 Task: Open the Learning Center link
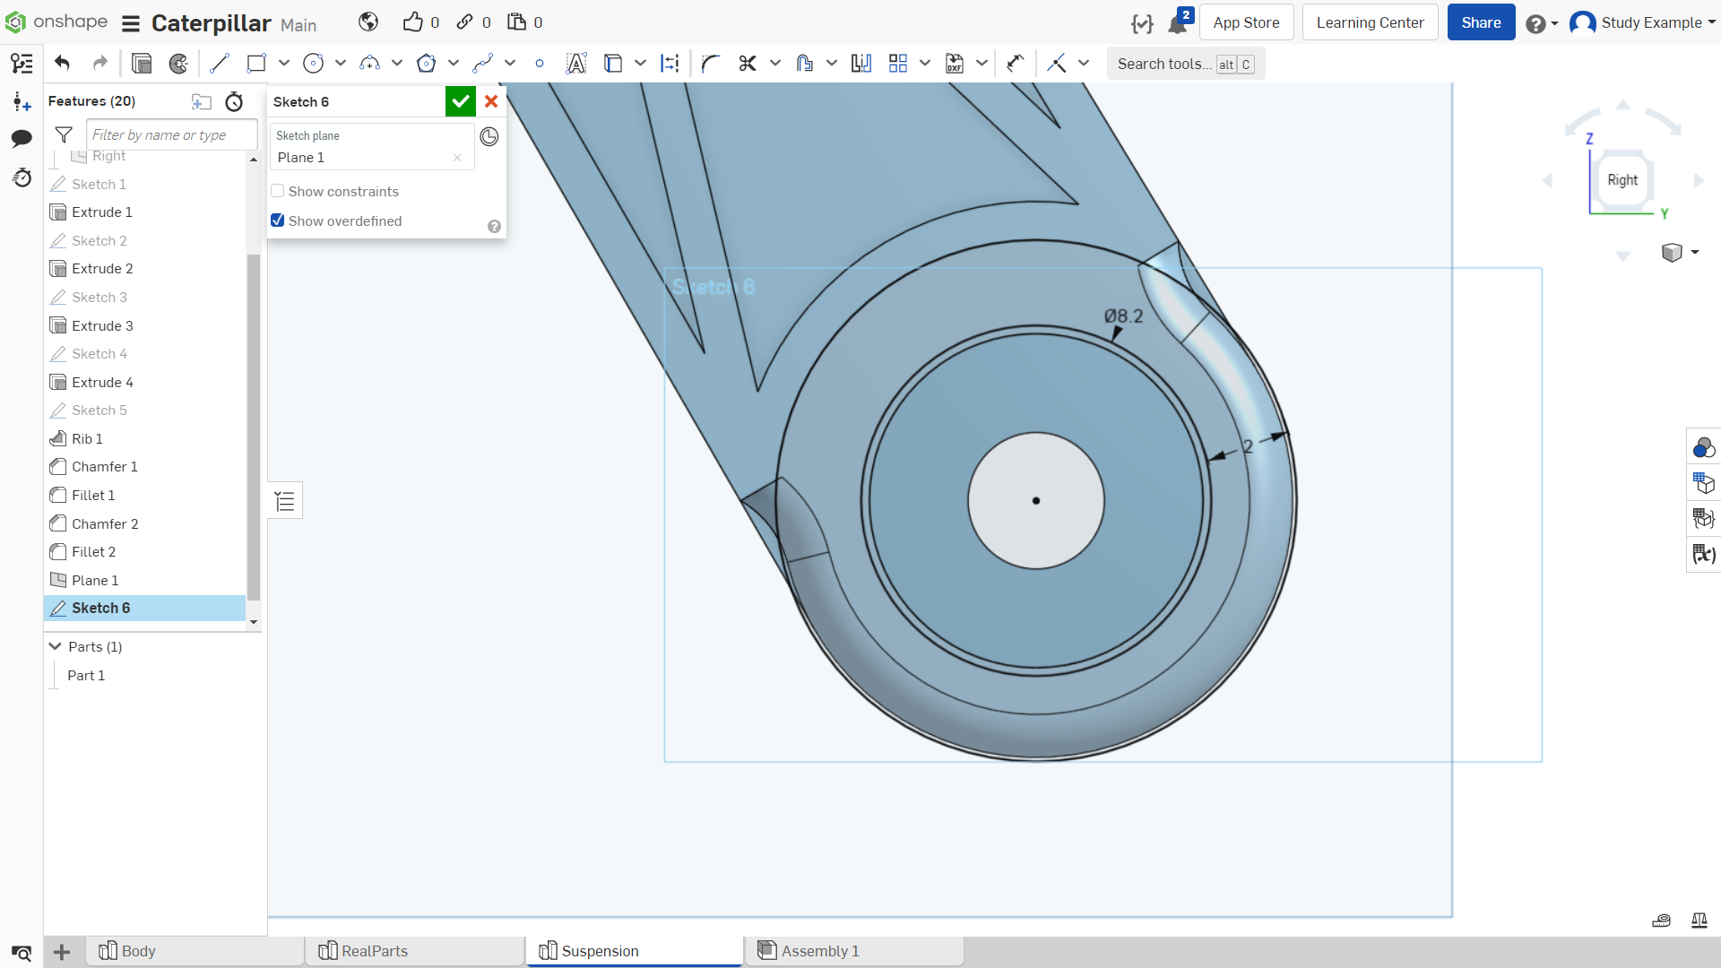coord(1370,22)
